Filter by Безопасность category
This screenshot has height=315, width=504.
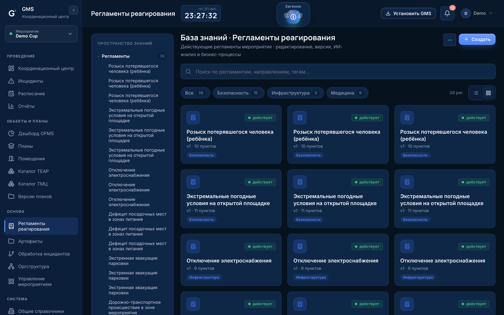click(x=238, y=93)
